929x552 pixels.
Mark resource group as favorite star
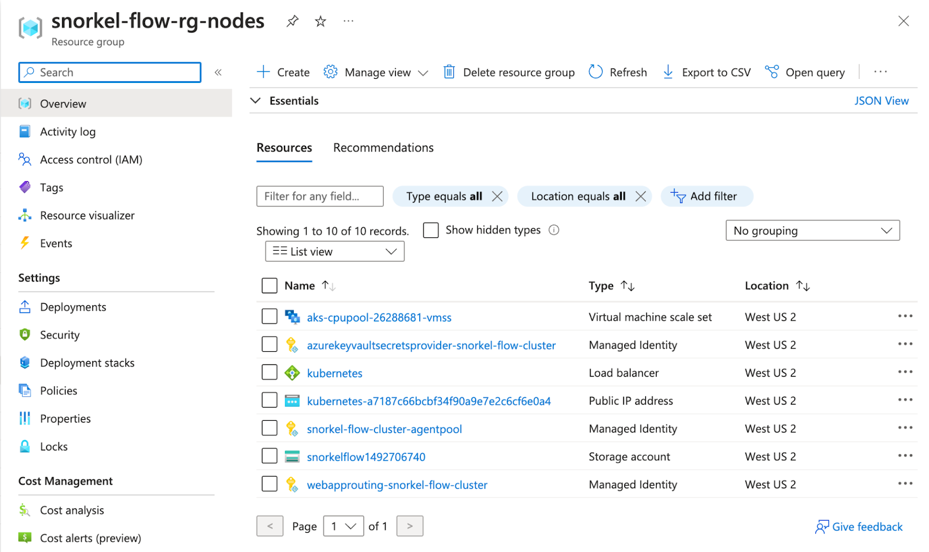tap(321, 21)
